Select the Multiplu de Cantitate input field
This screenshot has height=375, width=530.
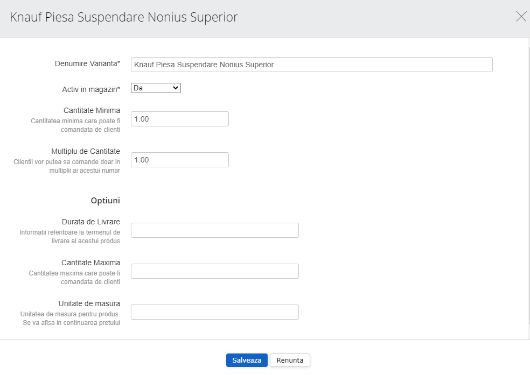[179, 160]
